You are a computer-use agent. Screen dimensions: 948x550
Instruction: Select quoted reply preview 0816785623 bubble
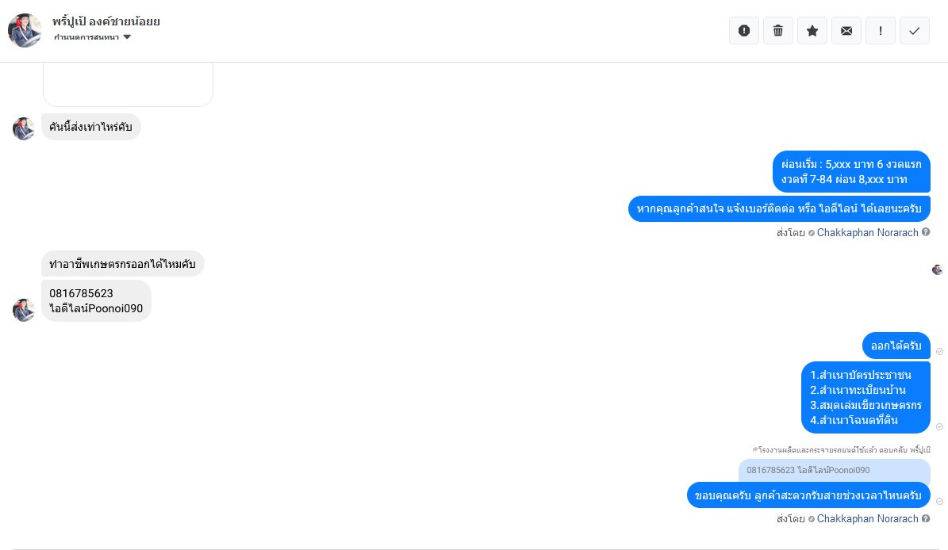tap(835, 470)
